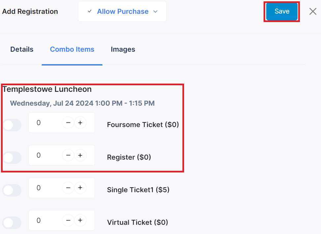Open the Allow Purchase dropdown

click(x=122, y=11)
